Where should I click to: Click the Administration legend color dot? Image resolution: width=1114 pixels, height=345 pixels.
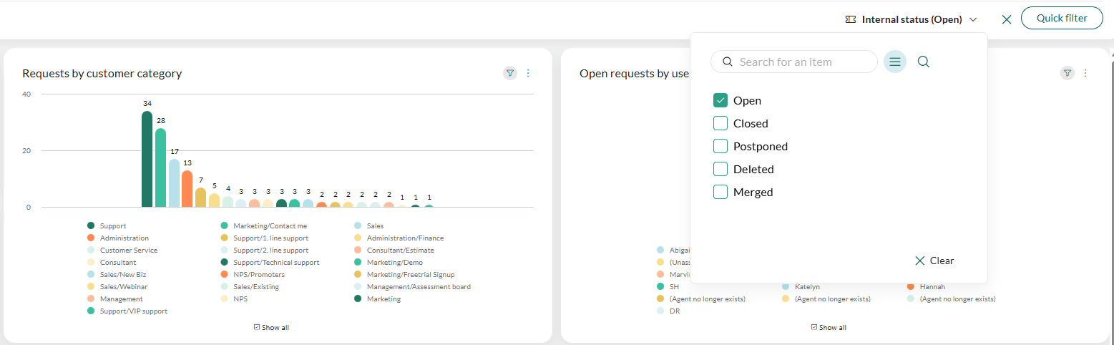91,238
